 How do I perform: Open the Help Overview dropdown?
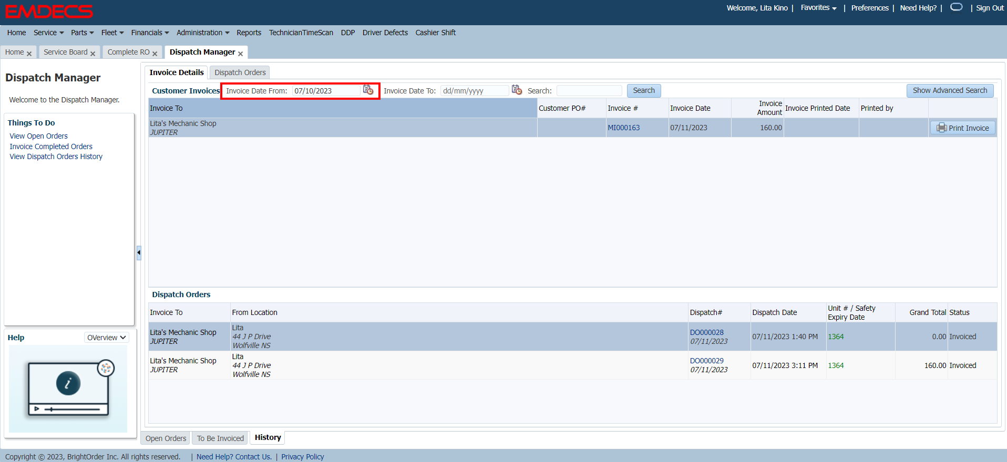pyautogui.click(x=106, y=338)
